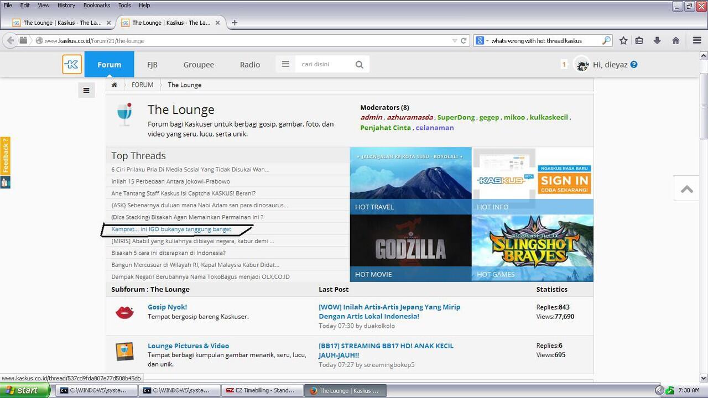Close the first Lounge tab
The height and width of the screenshot is (398, 708).
tap(109, 23)
